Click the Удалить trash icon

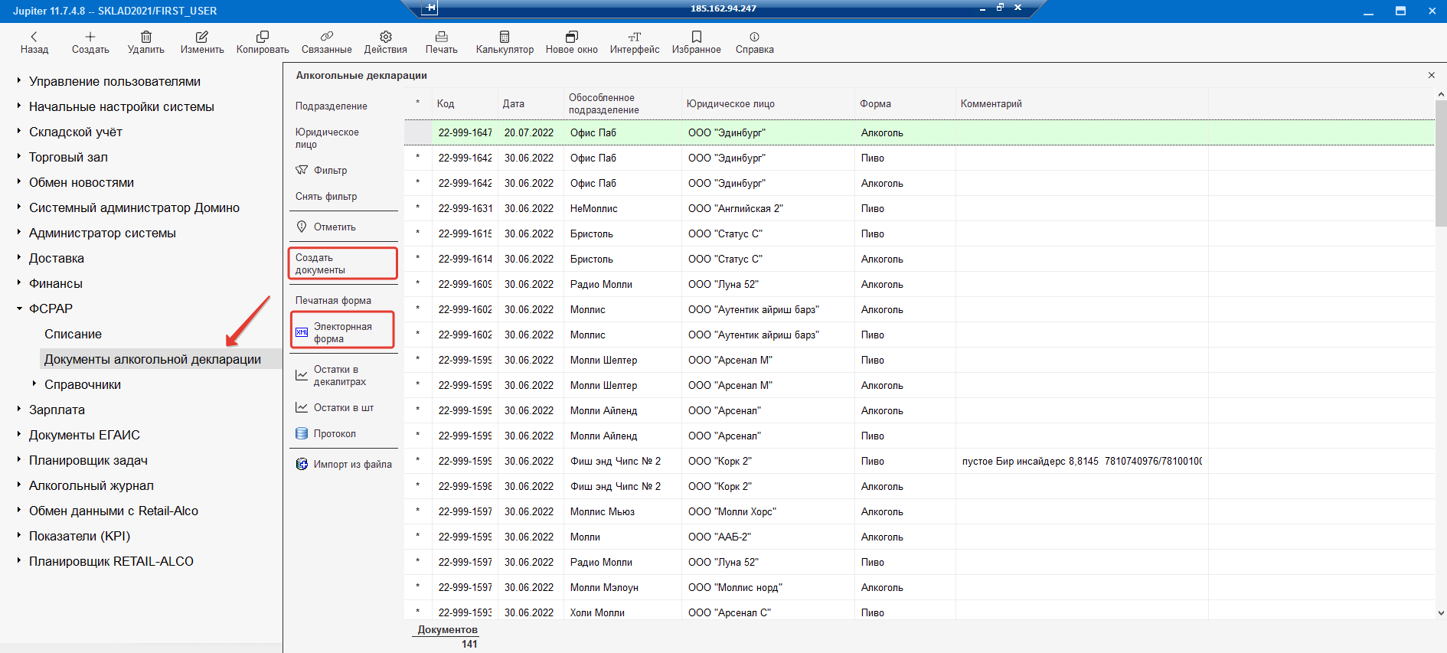pyautogui.click(x=146, y=37)
